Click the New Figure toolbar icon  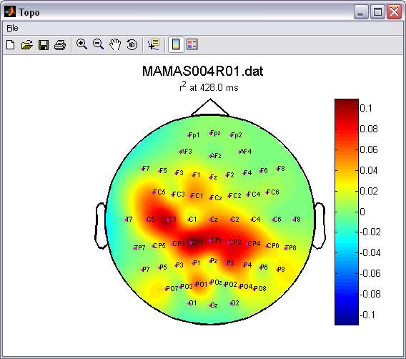(10, 45)
